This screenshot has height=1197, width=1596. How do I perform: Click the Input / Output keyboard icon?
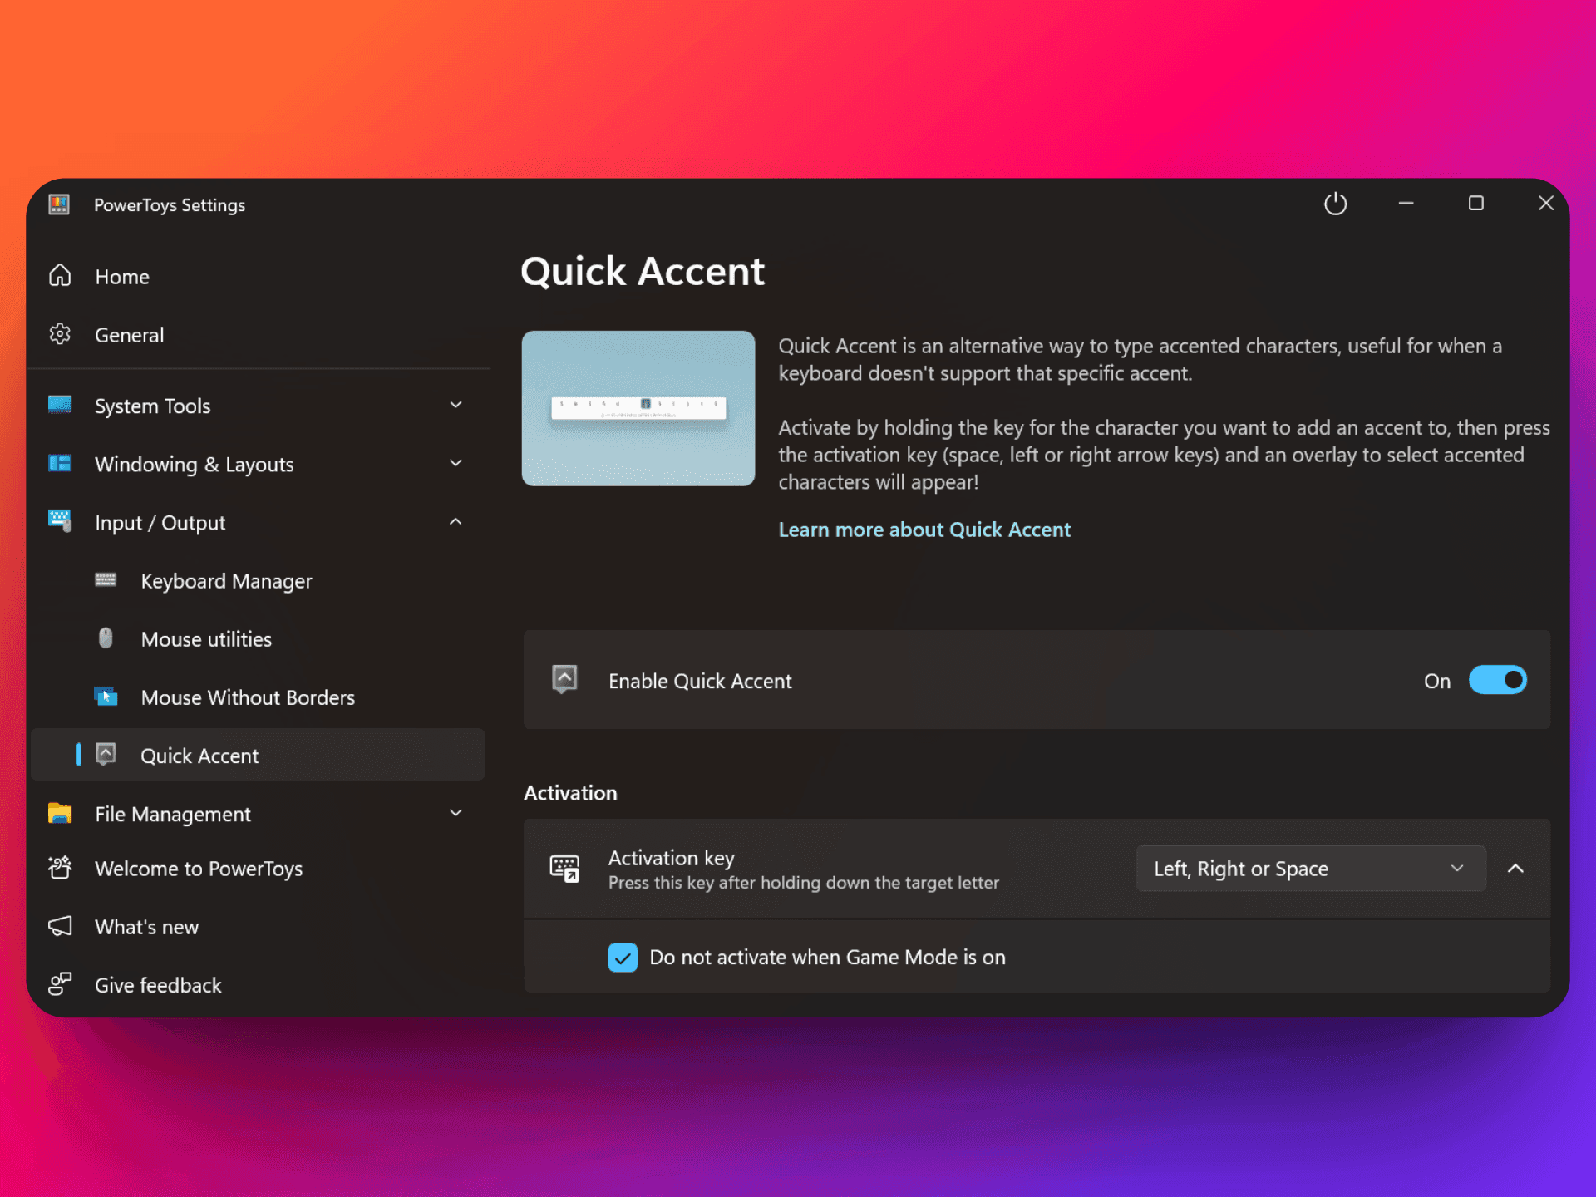[x=60, y=521]
